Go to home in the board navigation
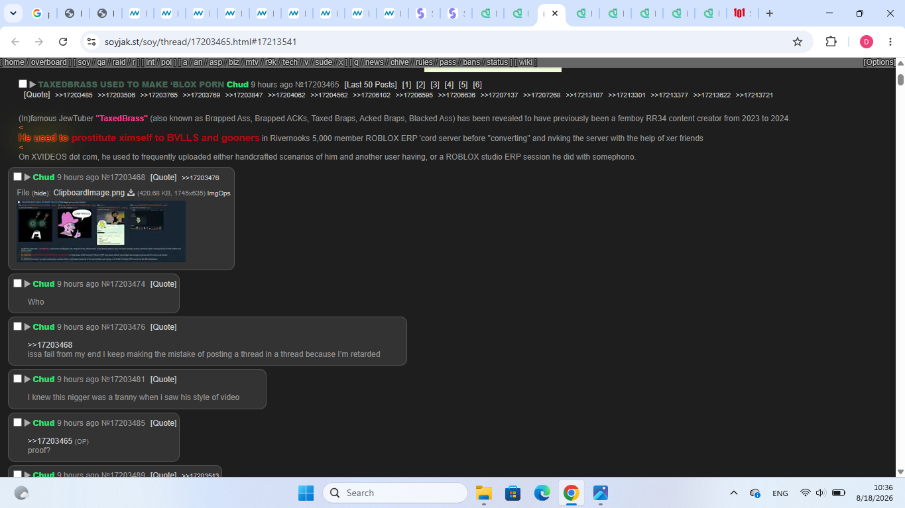This screenshot has width=905, height=508. click(15, 62)
